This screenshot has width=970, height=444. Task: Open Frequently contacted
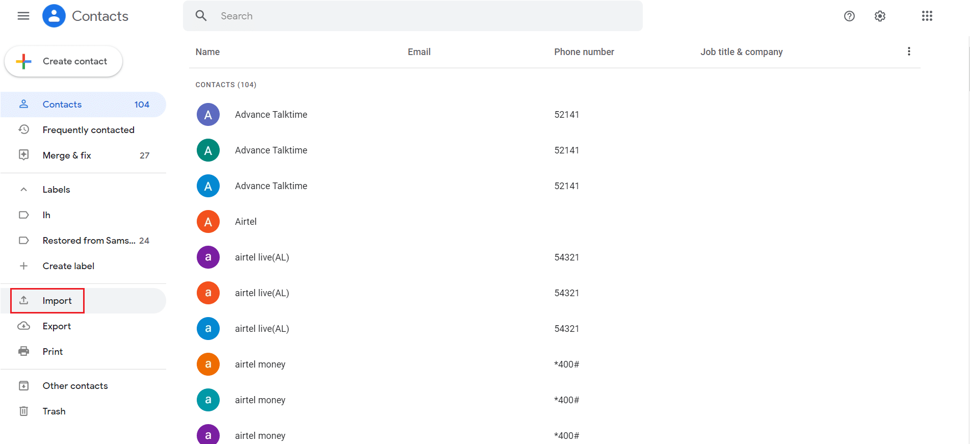pyautogui.click(x=83, y=130)
